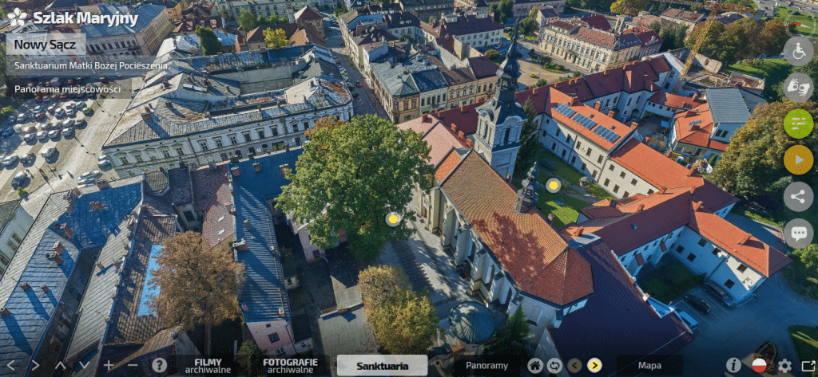818x377 pixels.
Task: Click the auto-rotate refresh icon
Action: pyautogui.click(x=554, y=366)
